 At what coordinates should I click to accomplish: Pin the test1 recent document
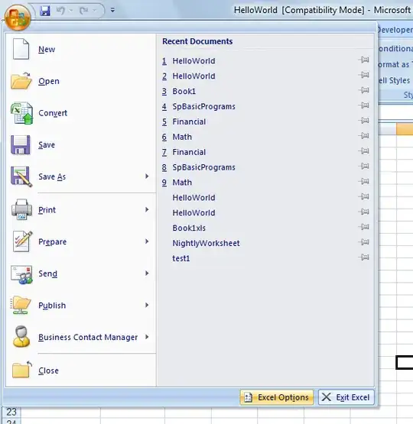pyautogui.click(x=363, y=257)
